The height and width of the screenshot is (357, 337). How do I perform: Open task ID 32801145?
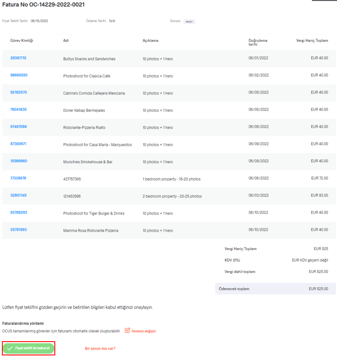tap(18, 195)
